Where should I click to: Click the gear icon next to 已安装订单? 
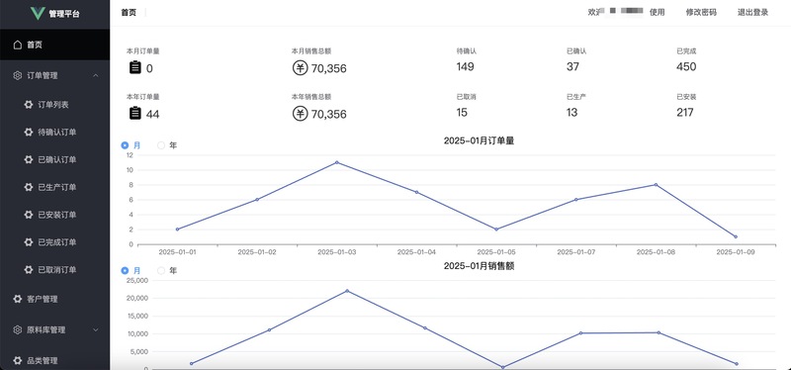click(x=29, y=215)
